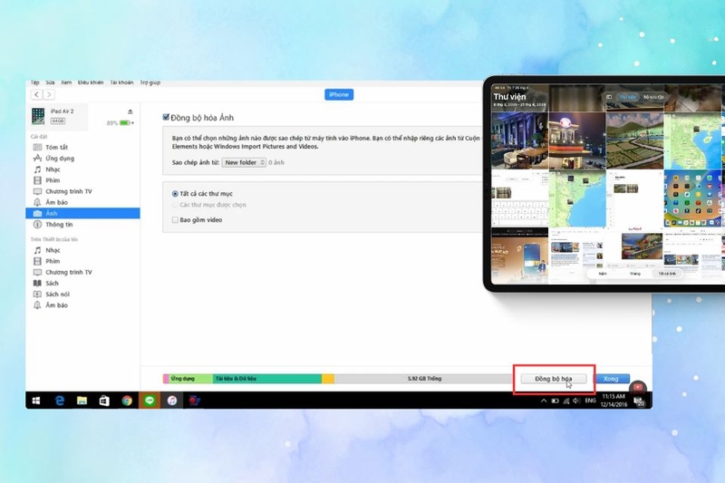Open the green farm fields photo on iPad
Screen dimensions: 725x483
[x=634, y=141]
